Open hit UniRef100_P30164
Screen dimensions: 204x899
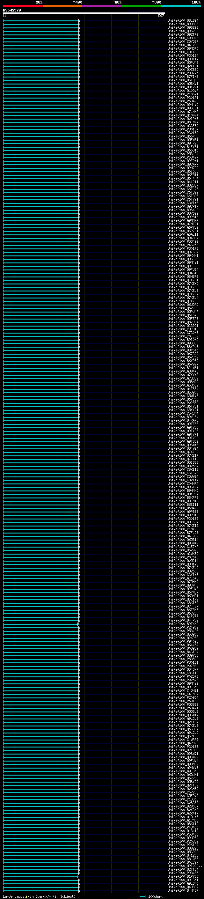point(183,55)
